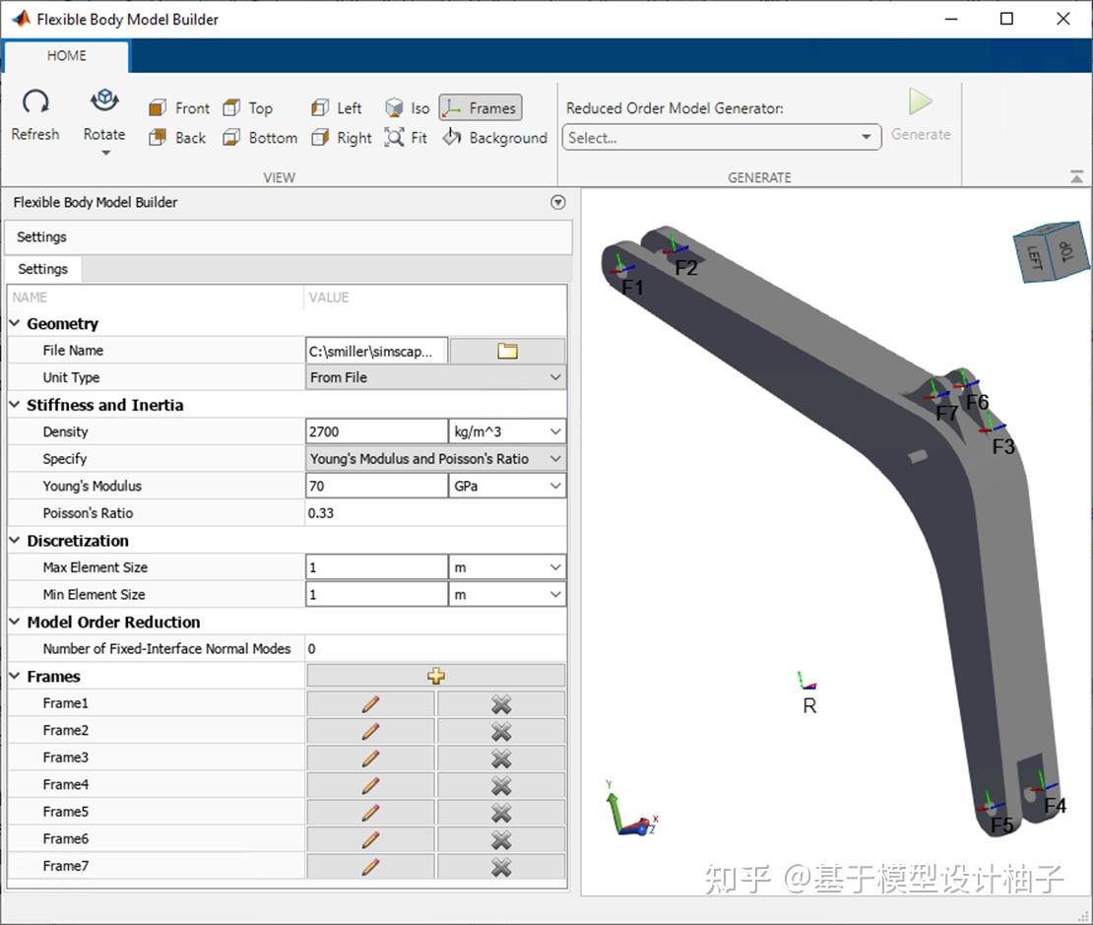
Task: Select the HOME ribbon tab
Action: pos(66,56)
